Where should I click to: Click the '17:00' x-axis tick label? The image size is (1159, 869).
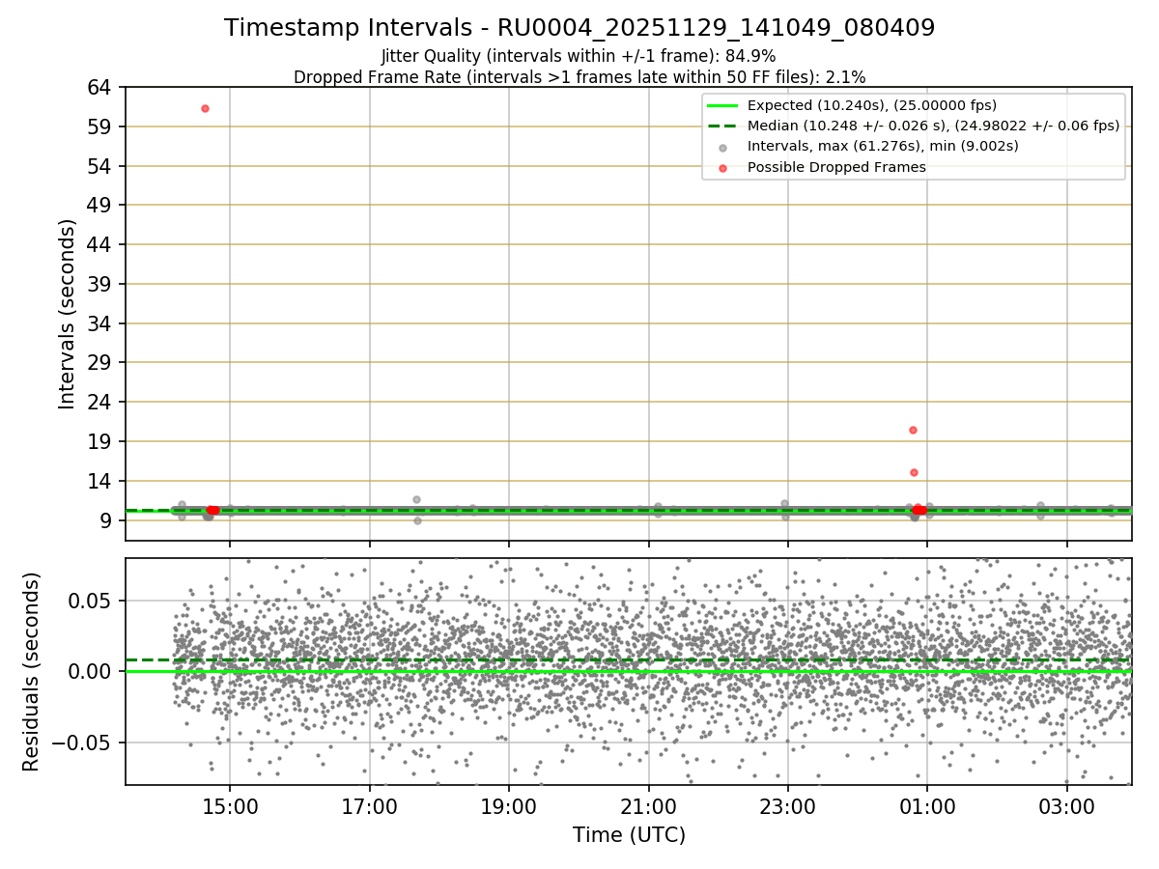click(x=369, y=805)
